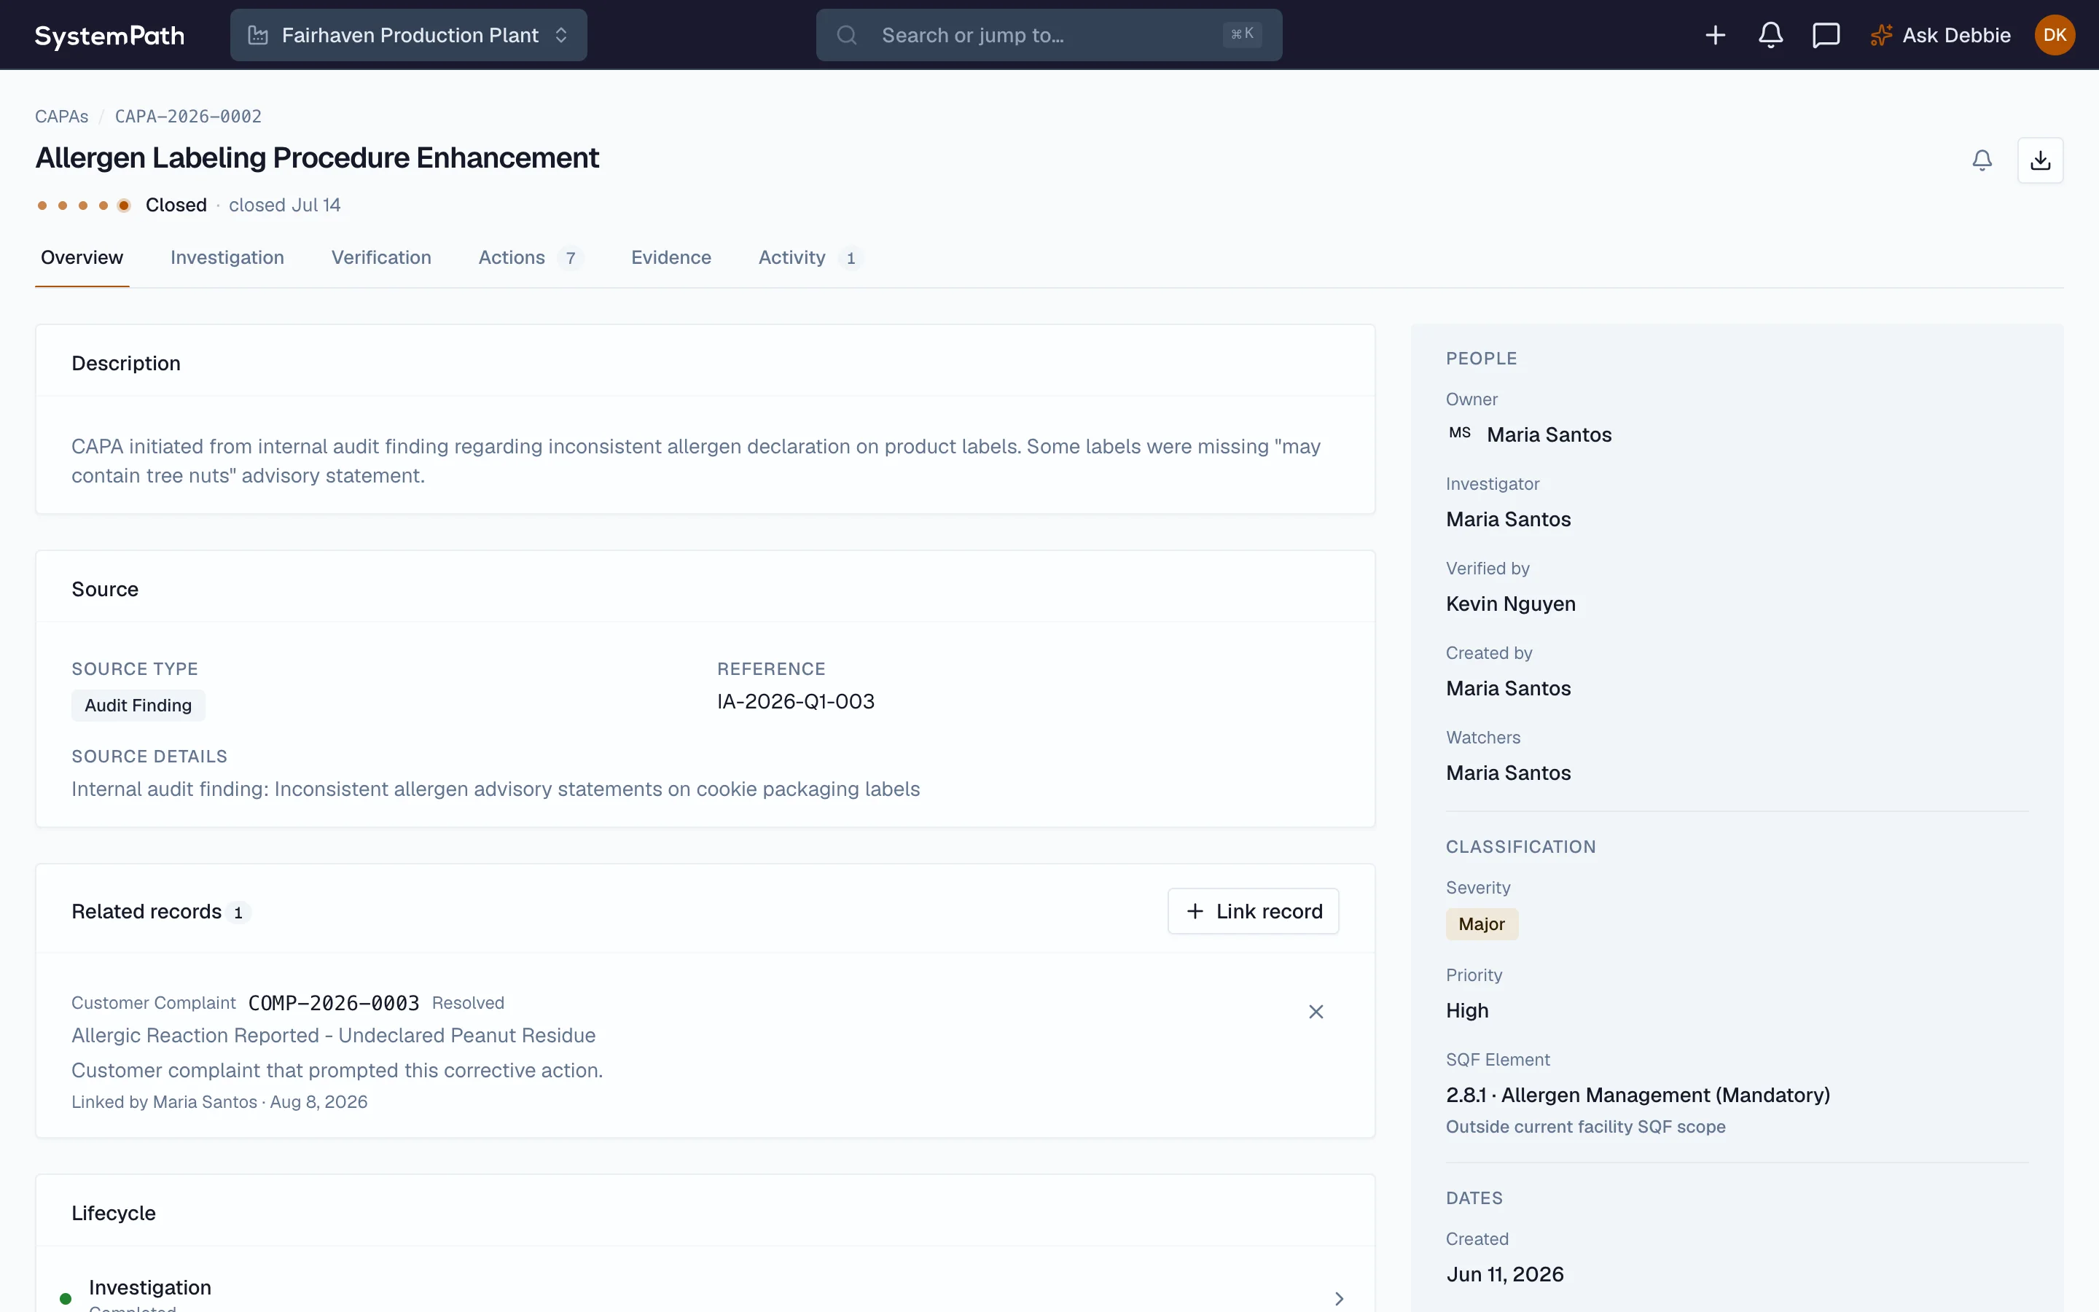Switch to the Verification tab
2099x1312 pixels.
coord(380,258)
